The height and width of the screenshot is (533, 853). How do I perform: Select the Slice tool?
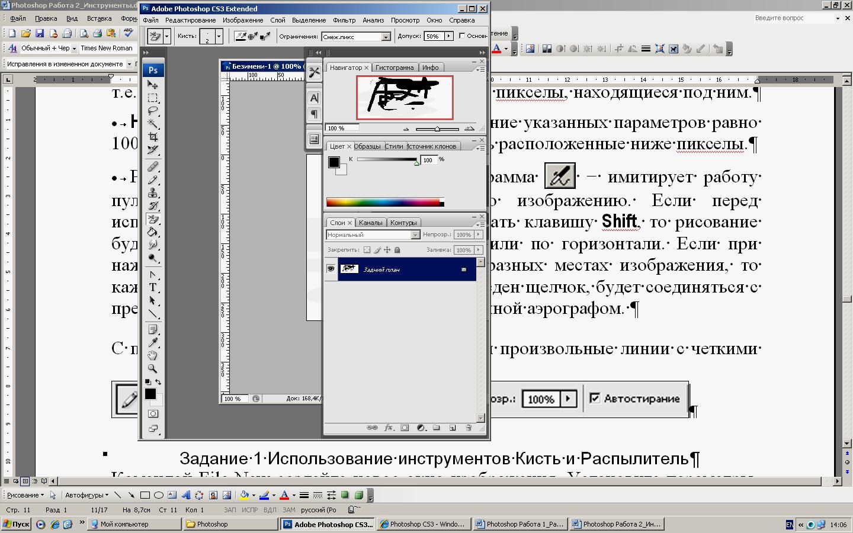coord(153,150)
